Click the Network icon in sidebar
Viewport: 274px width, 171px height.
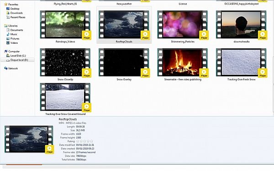tap(6, 68)
